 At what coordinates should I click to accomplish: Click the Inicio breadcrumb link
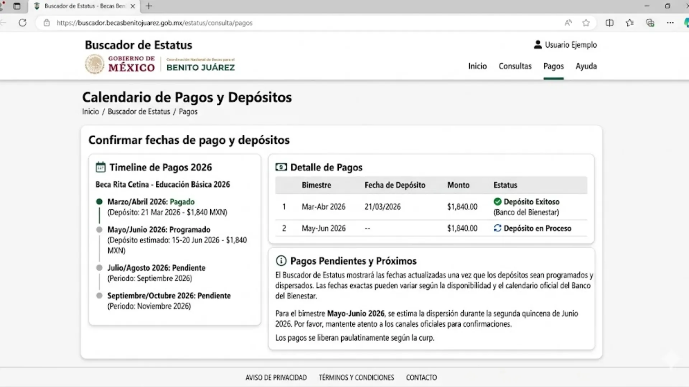pos(90,112)
